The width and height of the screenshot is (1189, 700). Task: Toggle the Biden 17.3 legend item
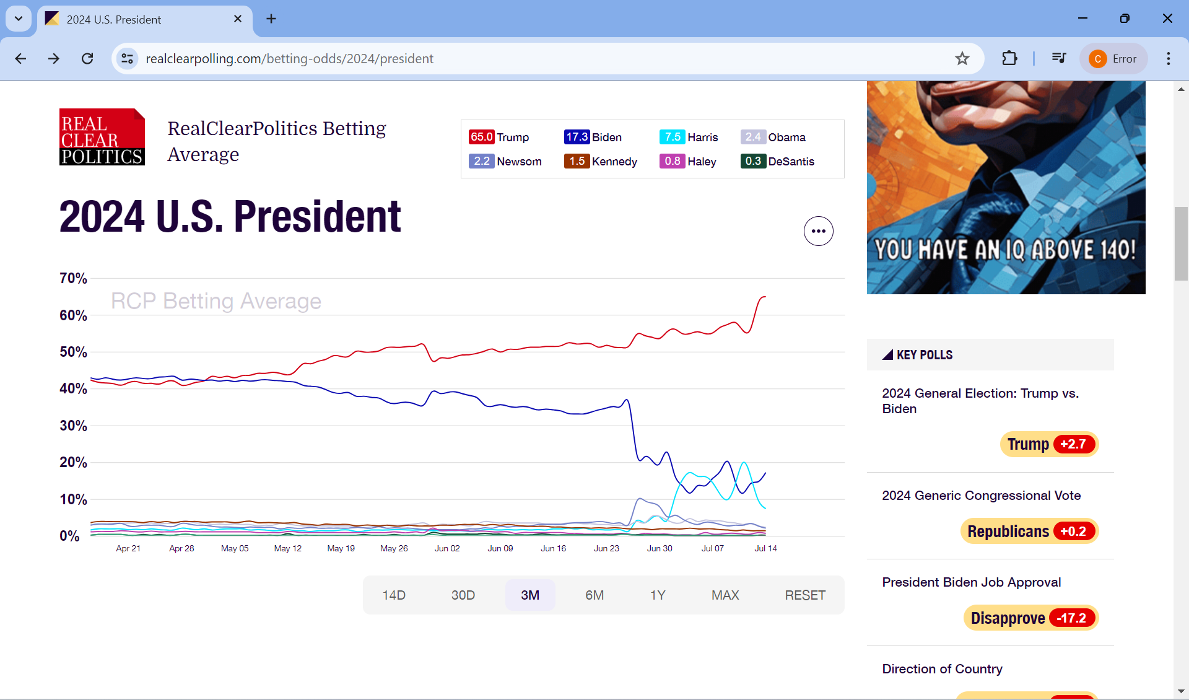pos(593,137)
